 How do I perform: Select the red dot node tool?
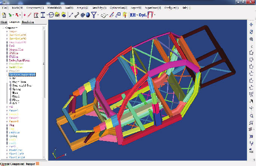click(25, 15)
